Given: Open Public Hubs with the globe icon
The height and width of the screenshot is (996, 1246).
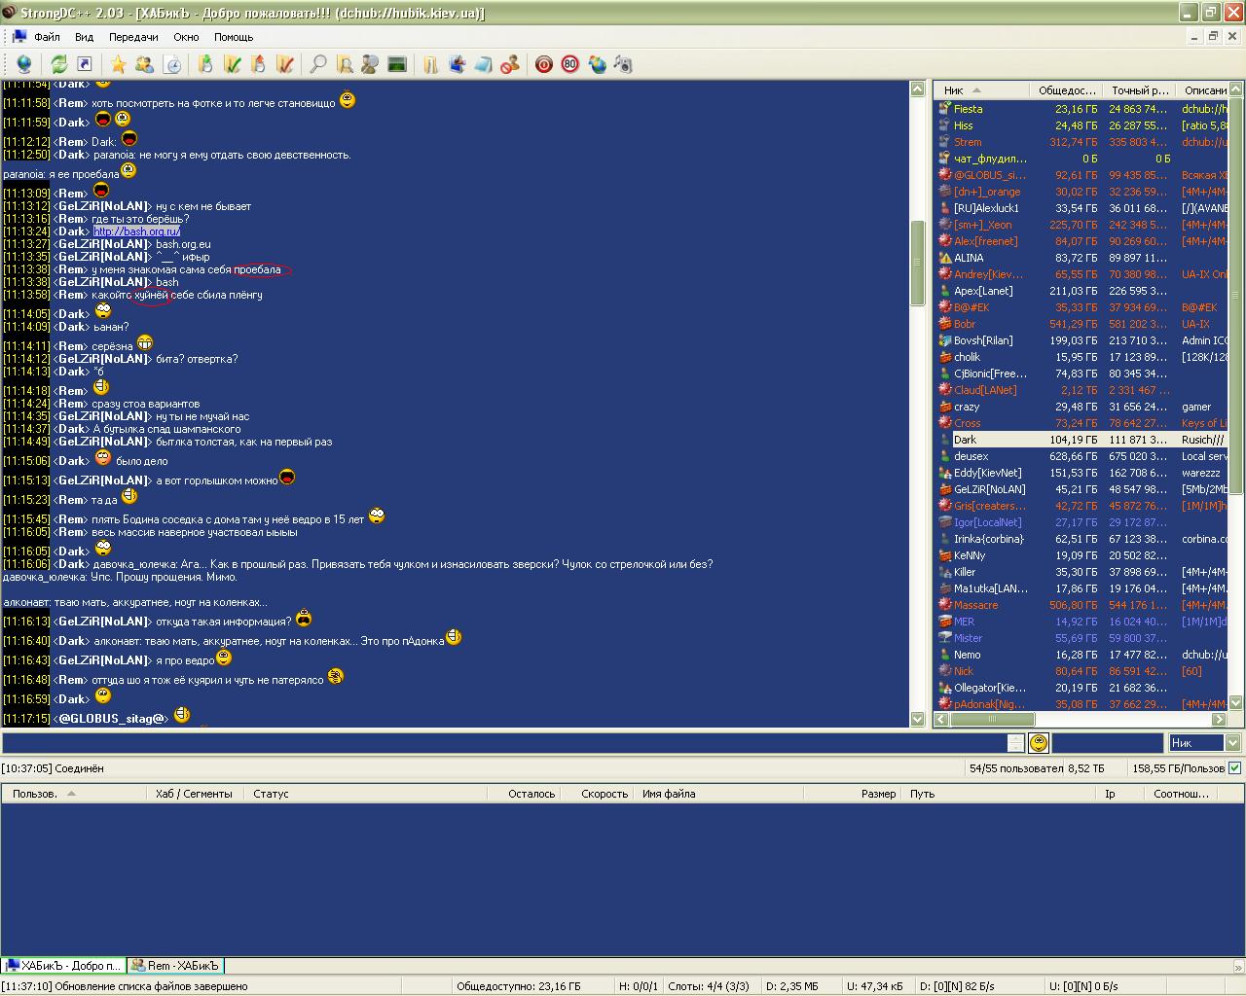Looking at the screenshot, I should point(23,64).
